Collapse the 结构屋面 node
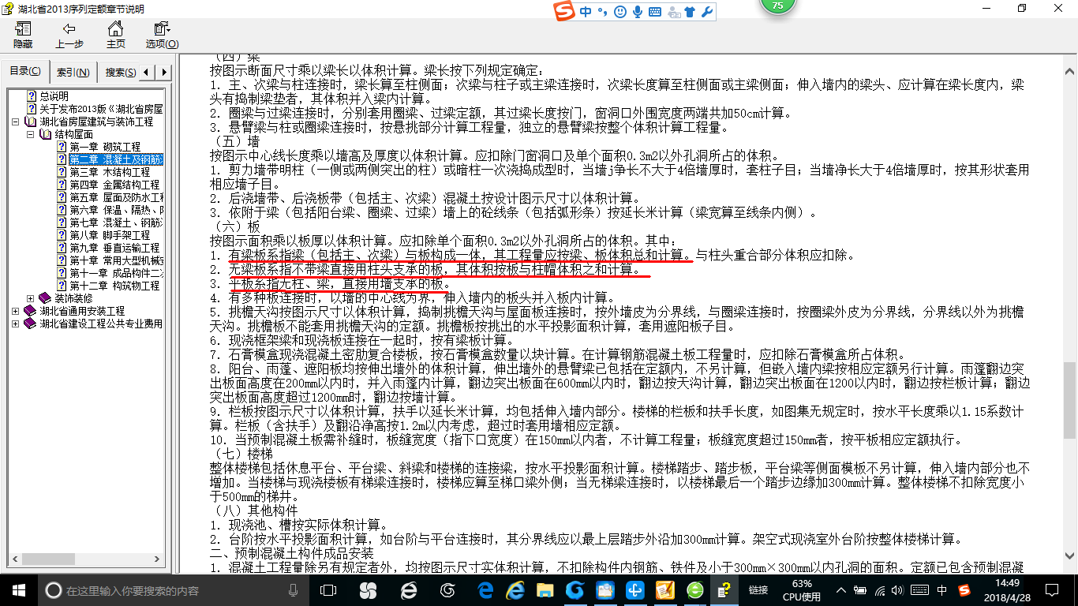Viewport: 1078px width, 606px height. 31,135
